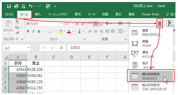Click the Undo arrow icon
The height and width of the screenshot is (95, 178).
(31, 6)
